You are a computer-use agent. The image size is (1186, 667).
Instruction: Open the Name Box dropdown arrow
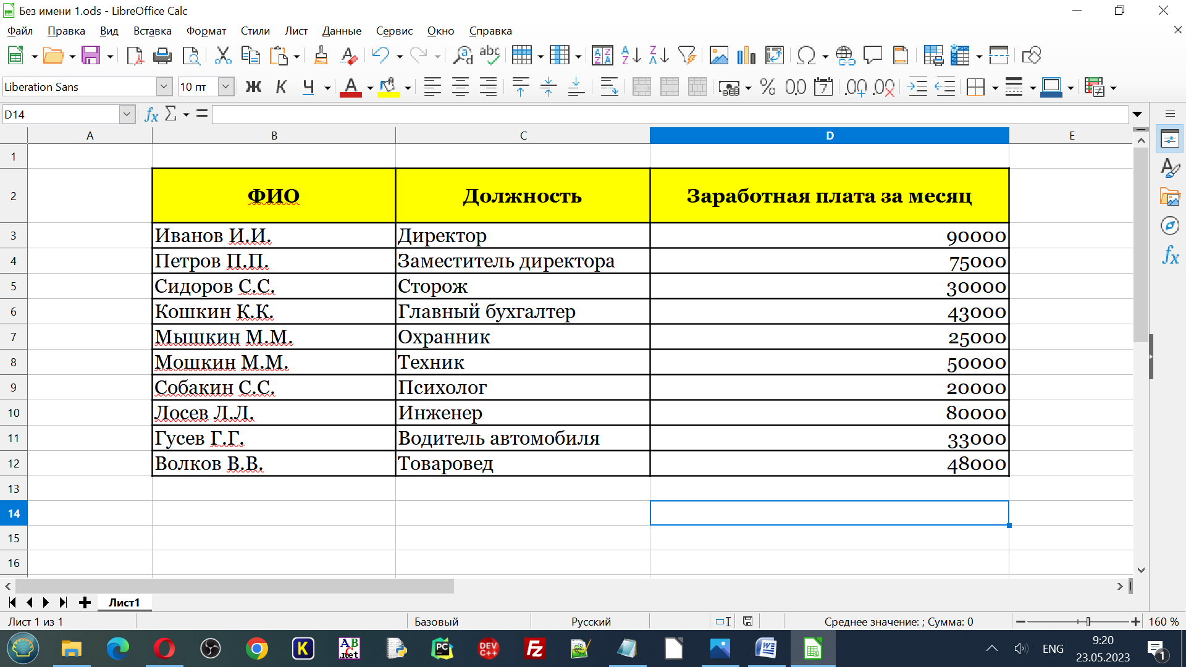127,114
